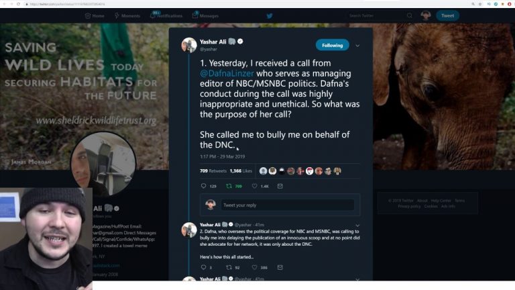Screen dimensions: 515x290
Task: Like the main tweet with heart icon
Action: tap(257, 186)
